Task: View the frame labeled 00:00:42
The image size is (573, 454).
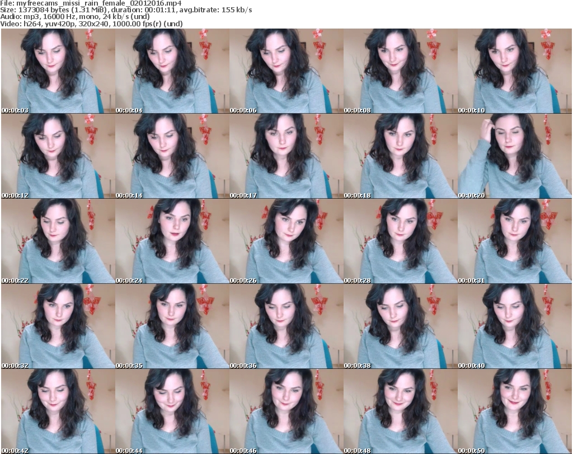Action: point(58,411)
